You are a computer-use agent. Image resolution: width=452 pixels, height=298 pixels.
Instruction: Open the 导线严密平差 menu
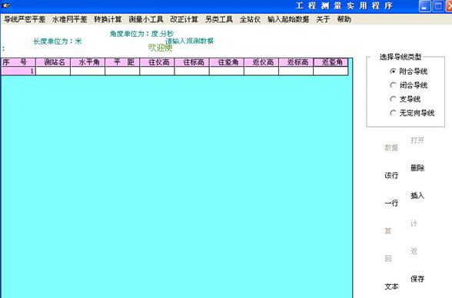(x=25, y=19)
